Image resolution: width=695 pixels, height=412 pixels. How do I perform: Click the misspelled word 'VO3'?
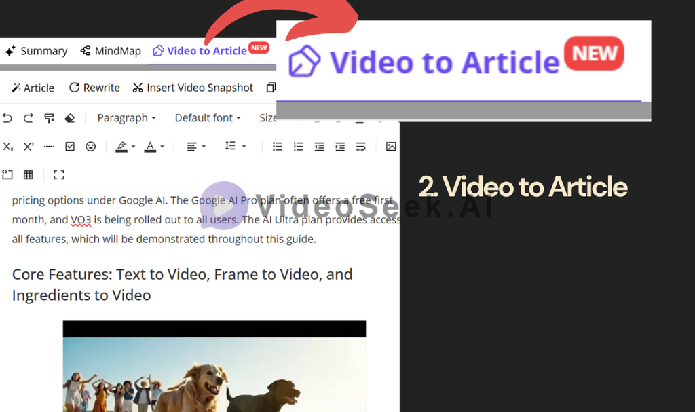pos(81,220)
